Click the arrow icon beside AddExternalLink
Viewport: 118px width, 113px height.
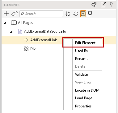pos(26,40)
